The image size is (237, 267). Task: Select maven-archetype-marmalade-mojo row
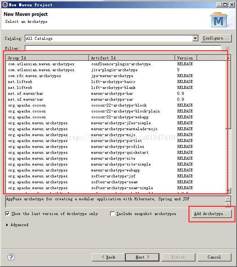click(x=116, y=129)
